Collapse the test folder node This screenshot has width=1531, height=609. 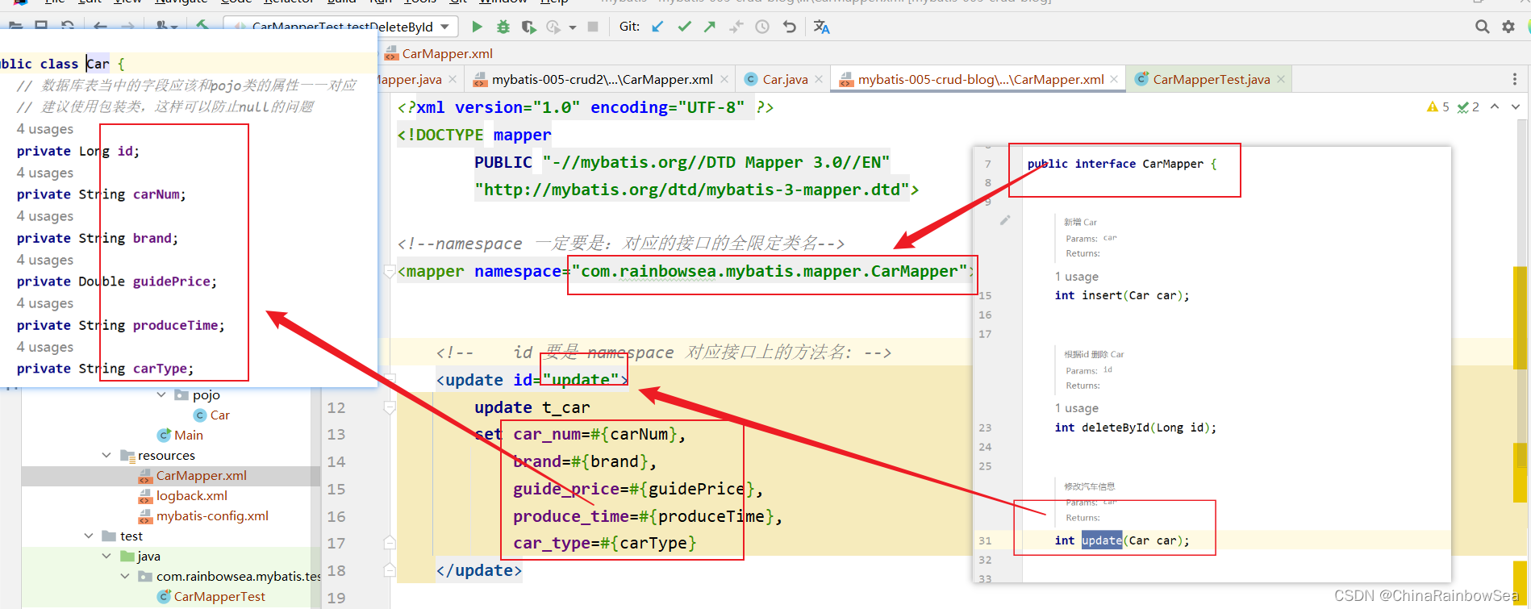[x=89, y=536]
